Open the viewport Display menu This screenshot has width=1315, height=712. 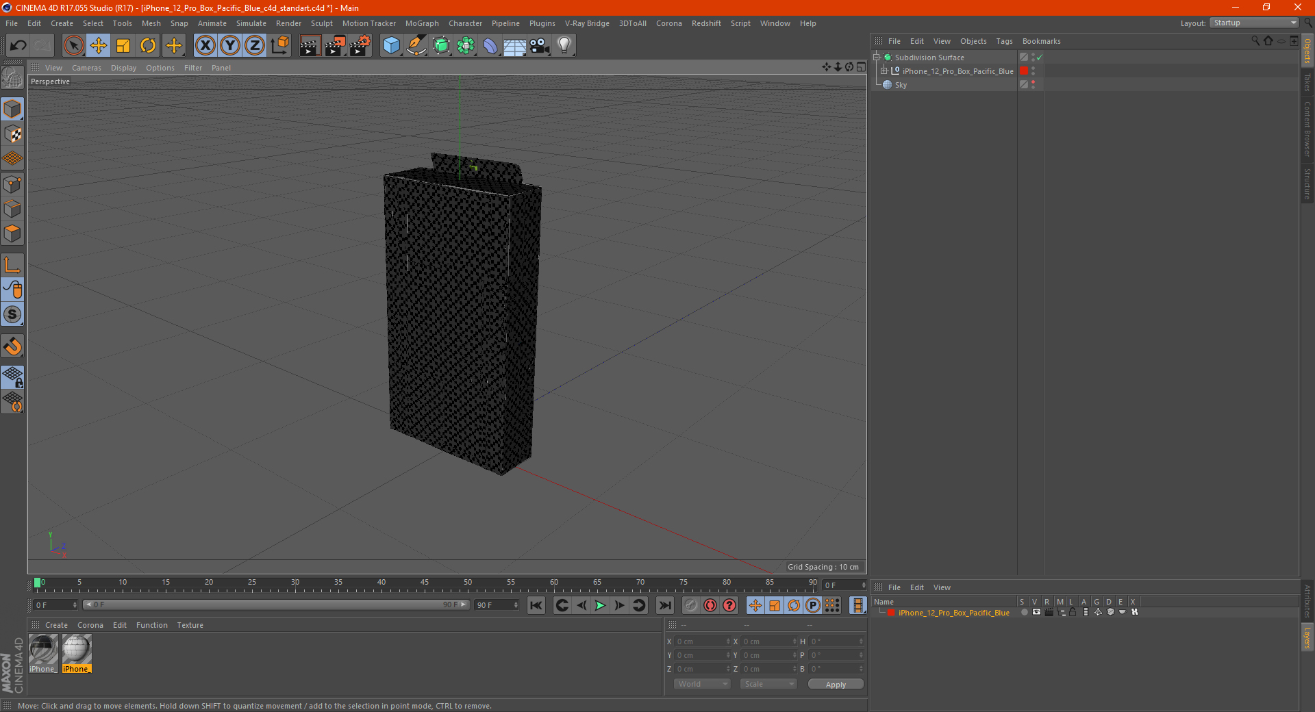[123, 68]
